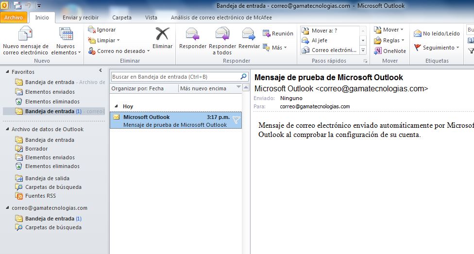Screen dimensions: 474x254
Task: Switch to Enviar y recibir tab
Action: [x=81, y=17]
